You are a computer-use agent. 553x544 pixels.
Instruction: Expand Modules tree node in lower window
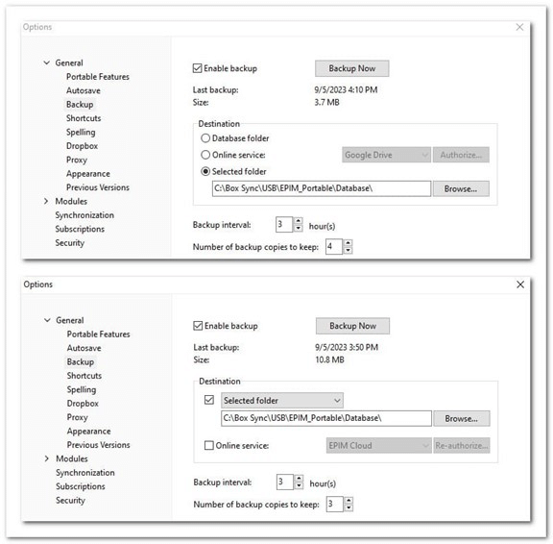click(x=47, y=458)
